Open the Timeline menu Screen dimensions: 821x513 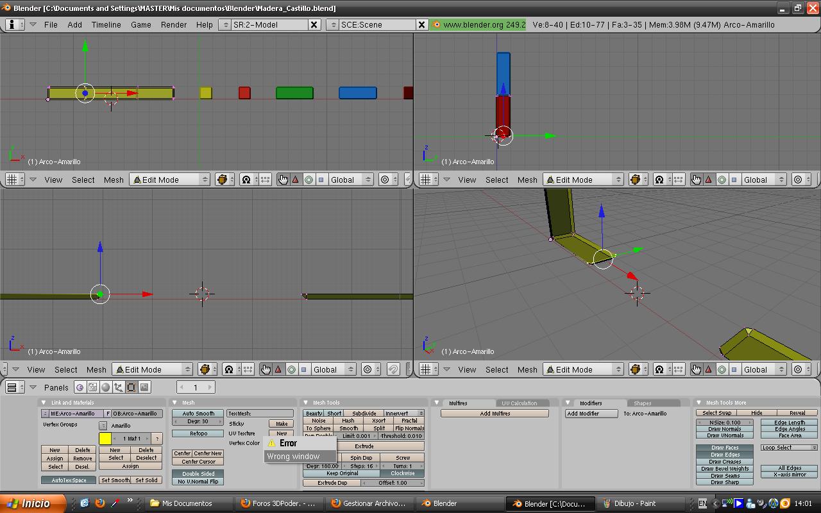click(x=106, y=24)
